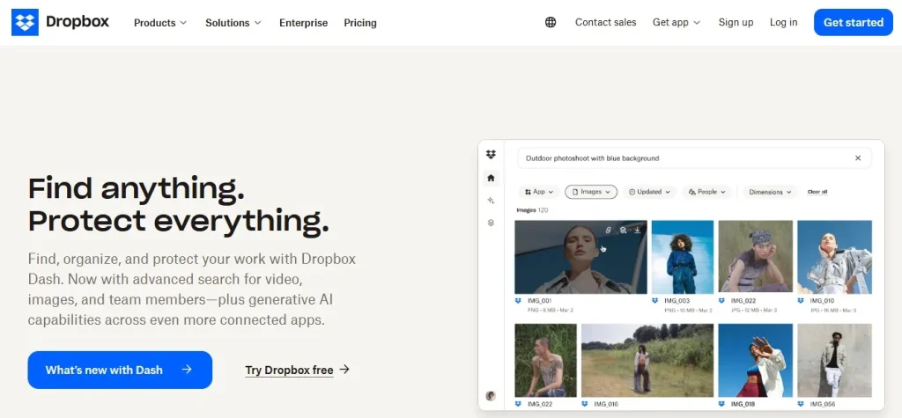The height and width of the screenshot is (418, 902).
Task: Open the language globe selector
Action: (551, 22)
